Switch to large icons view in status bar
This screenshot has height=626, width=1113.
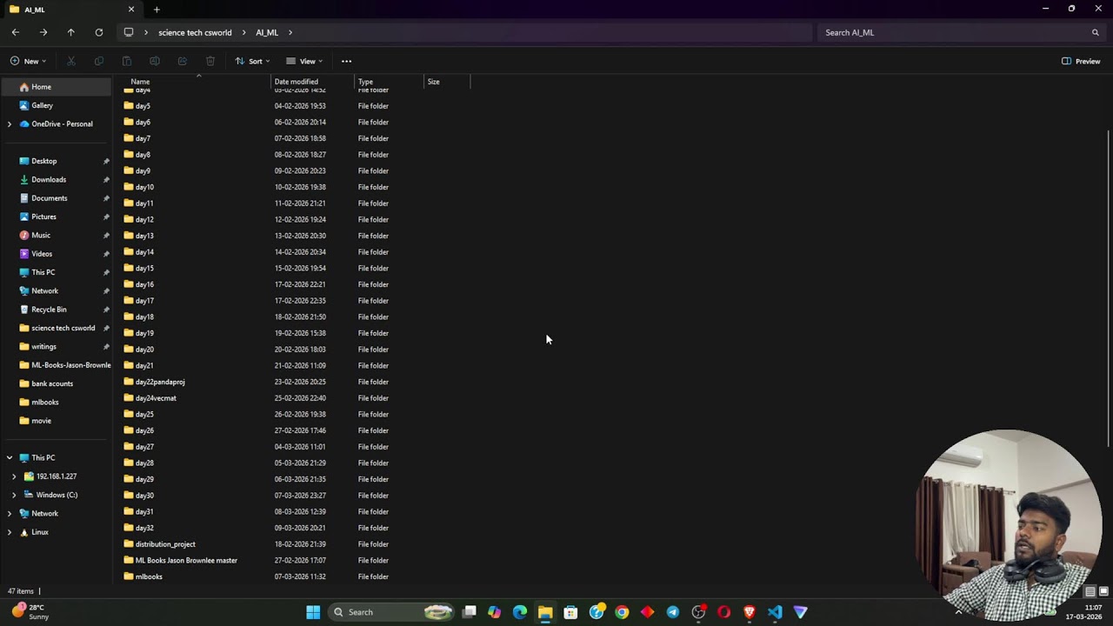(1103, 591)
